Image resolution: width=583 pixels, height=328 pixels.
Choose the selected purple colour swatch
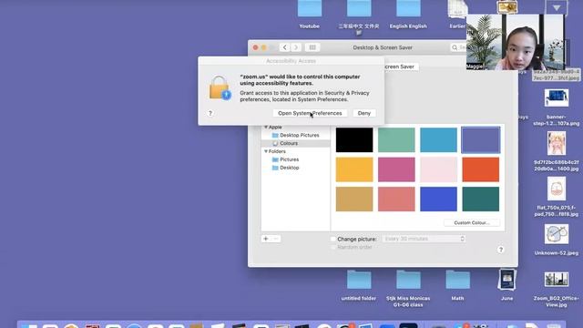[x=481, y=139]
